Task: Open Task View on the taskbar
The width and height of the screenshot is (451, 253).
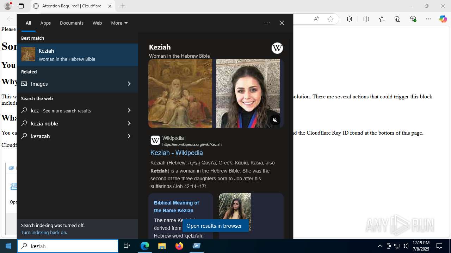Action: [127, 246]
